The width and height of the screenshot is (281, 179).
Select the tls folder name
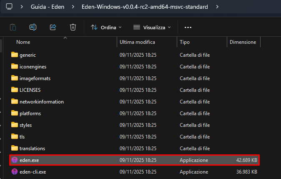[22, 137]
